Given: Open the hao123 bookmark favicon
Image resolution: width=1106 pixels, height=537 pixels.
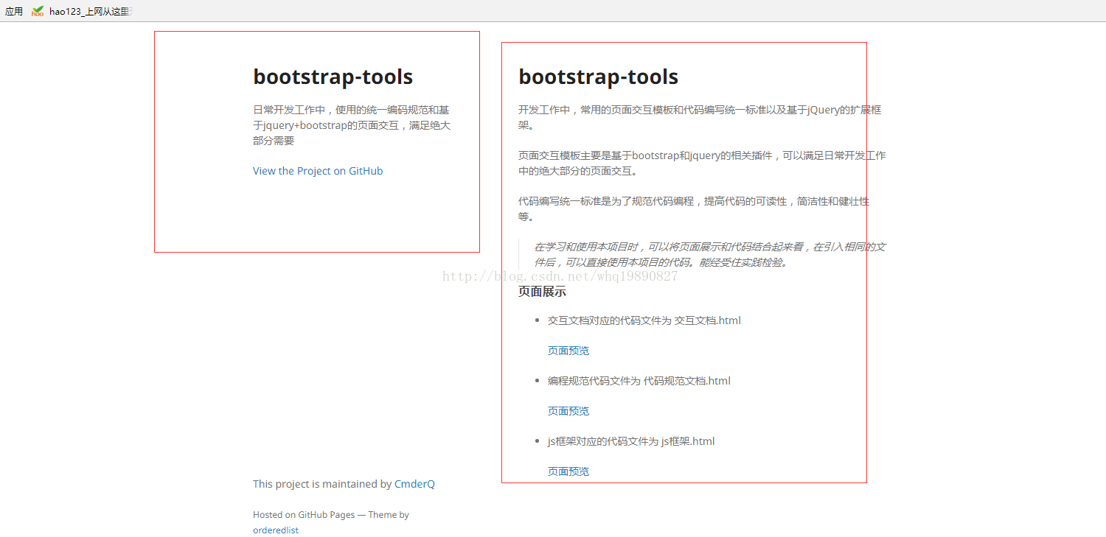Looking at the screenshot, I should (38, 11).
